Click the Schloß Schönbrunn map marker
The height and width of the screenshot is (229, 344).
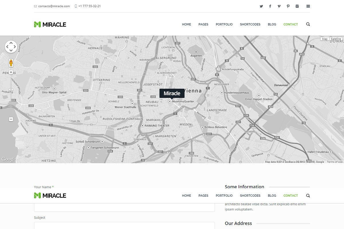[x=102, y=142]
